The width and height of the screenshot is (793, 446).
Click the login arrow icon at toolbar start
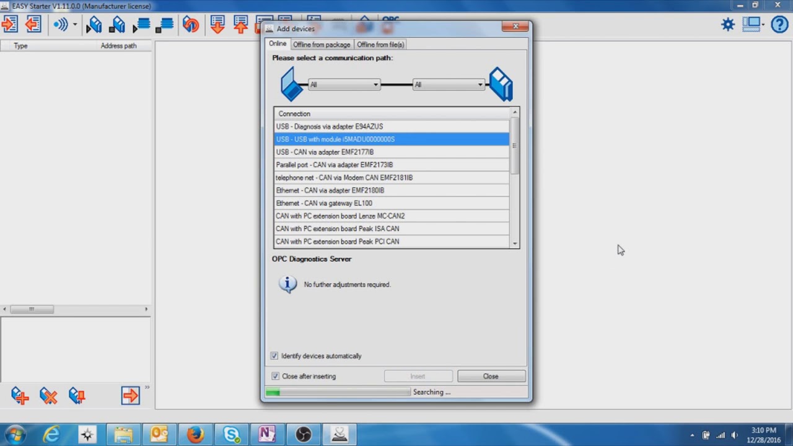click(9, 25)
